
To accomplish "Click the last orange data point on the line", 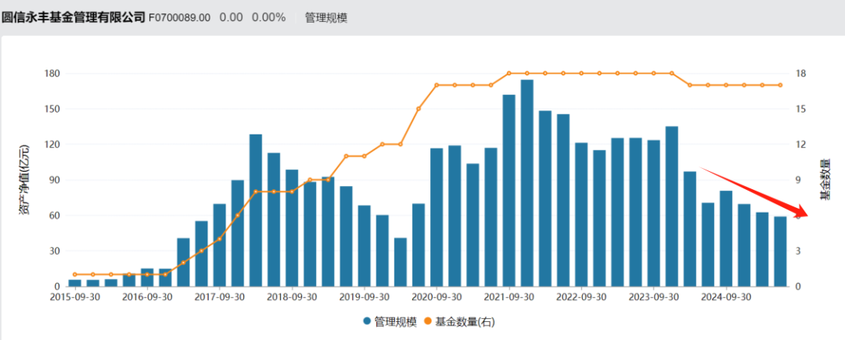I will point(780,85).
